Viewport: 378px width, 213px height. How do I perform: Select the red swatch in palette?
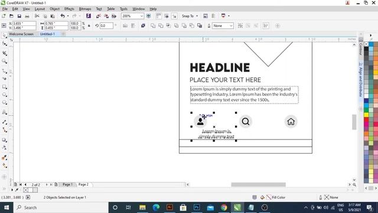(366, 120)
